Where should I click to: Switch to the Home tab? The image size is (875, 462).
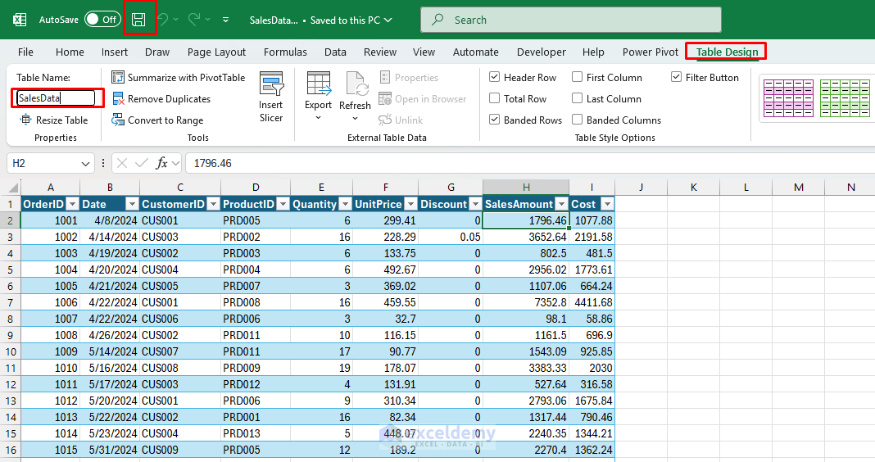coord(70,52)
